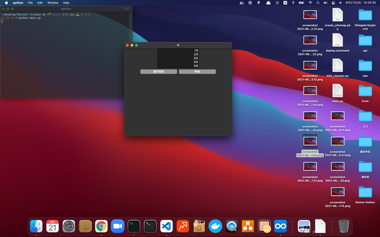
Task: Open the input source A menu
Action: 285,3
